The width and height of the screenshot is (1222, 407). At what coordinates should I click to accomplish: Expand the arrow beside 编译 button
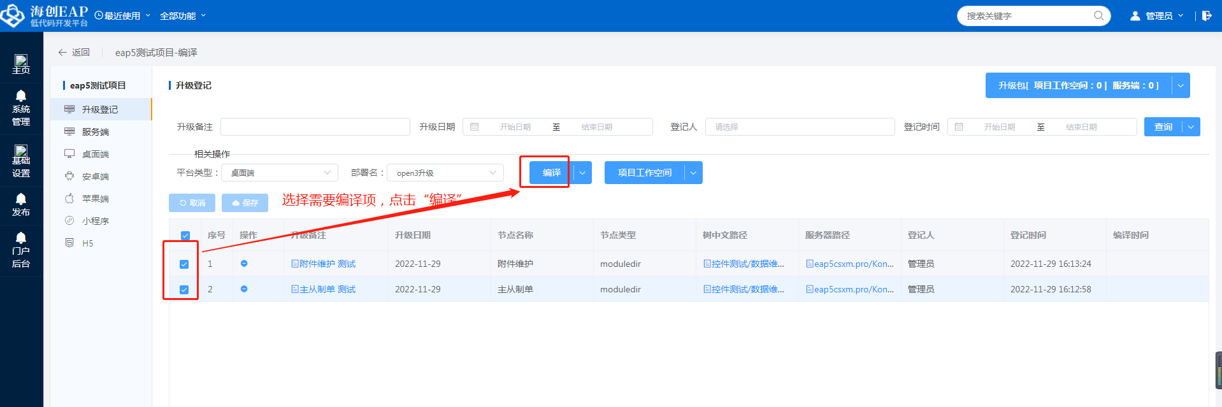[x=582, y=173]
